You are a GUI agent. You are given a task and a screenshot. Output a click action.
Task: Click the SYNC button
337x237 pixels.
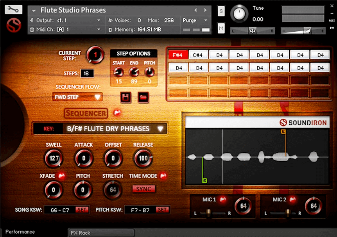[x=143, y=189]
